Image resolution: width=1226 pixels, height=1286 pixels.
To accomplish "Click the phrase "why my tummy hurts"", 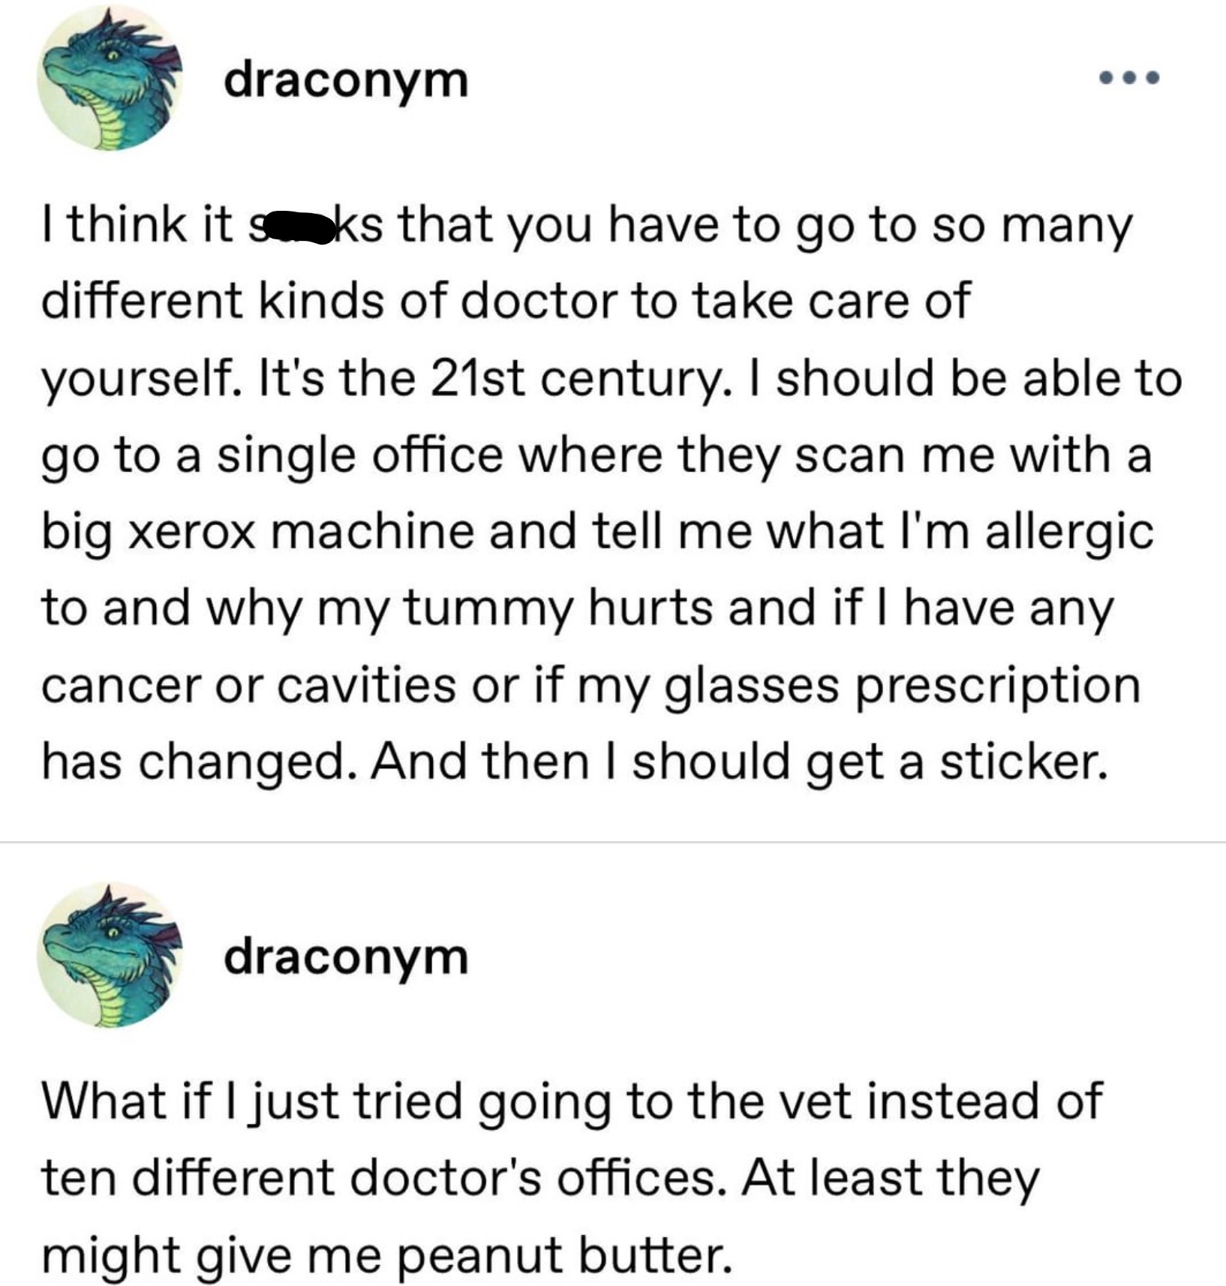I will click(x=459, y=608).
